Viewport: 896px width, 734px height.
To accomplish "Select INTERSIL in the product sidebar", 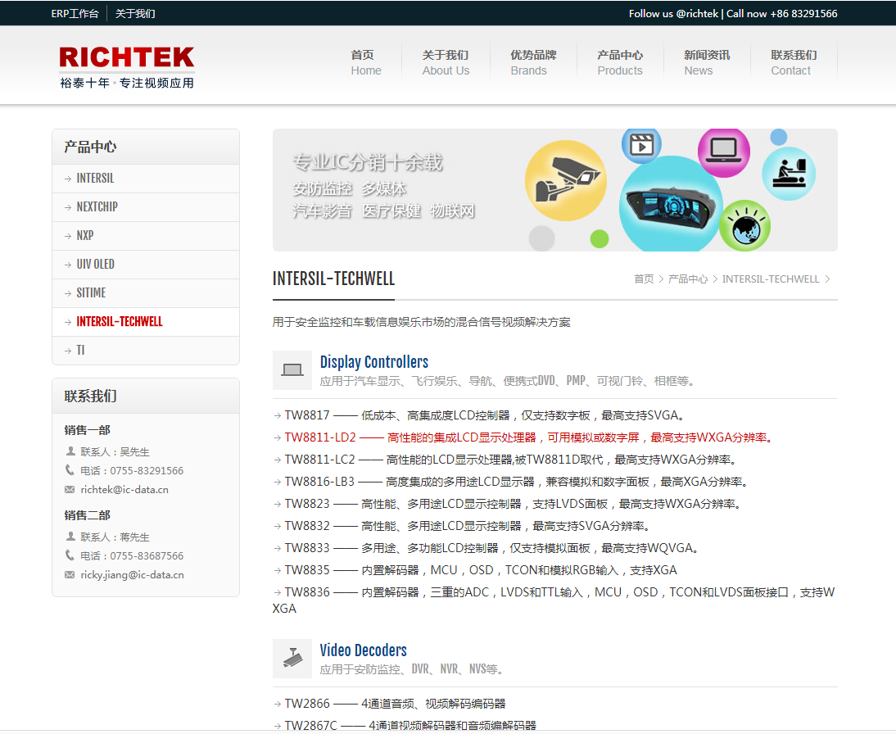I will click(x=146, y=179).
